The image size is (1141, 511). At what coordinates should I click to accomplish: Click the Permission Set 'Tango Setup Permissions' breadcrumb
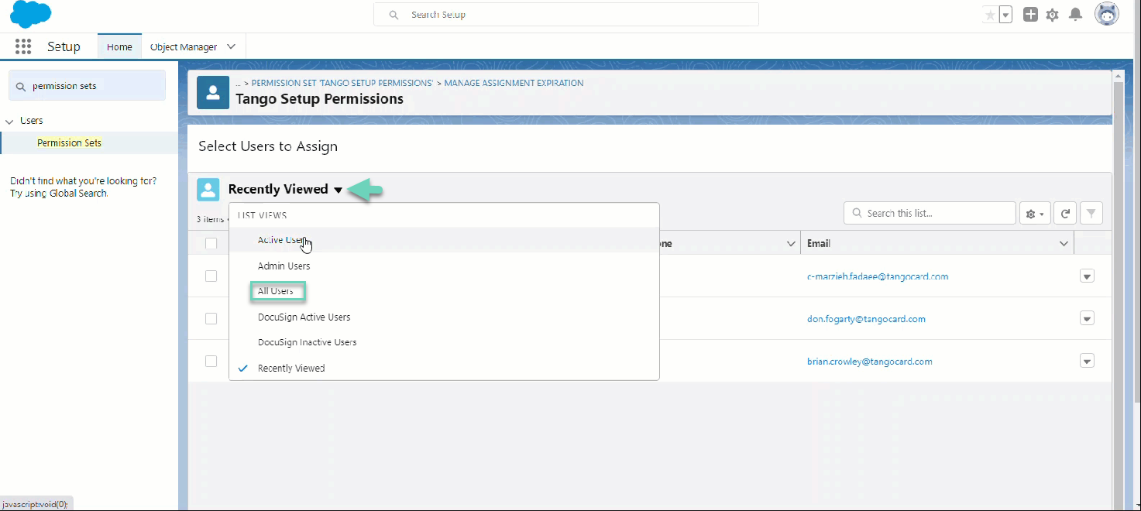point(342,83)
